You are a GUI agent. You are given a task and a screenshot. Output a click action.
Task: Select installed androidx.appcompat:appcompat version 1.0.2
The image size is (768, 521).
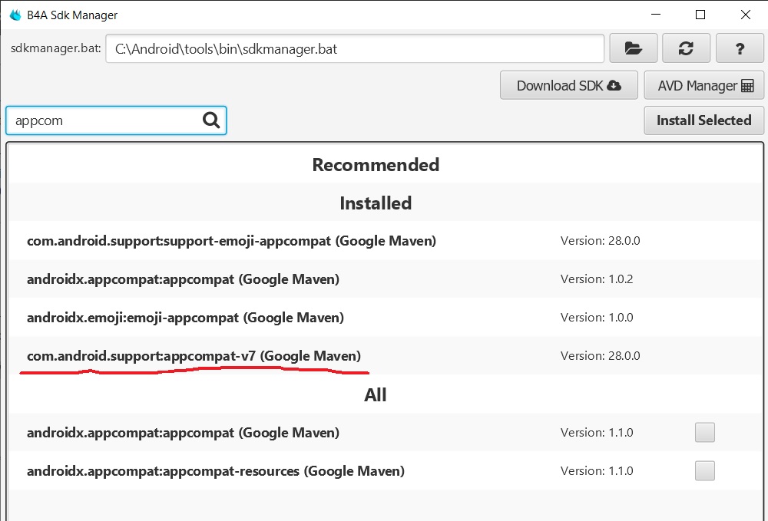[x=183, y=279]
